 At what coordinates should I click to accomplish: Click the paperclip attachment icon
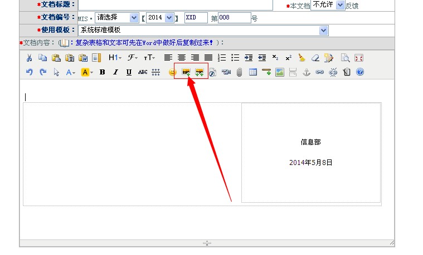tap(239, 72)
